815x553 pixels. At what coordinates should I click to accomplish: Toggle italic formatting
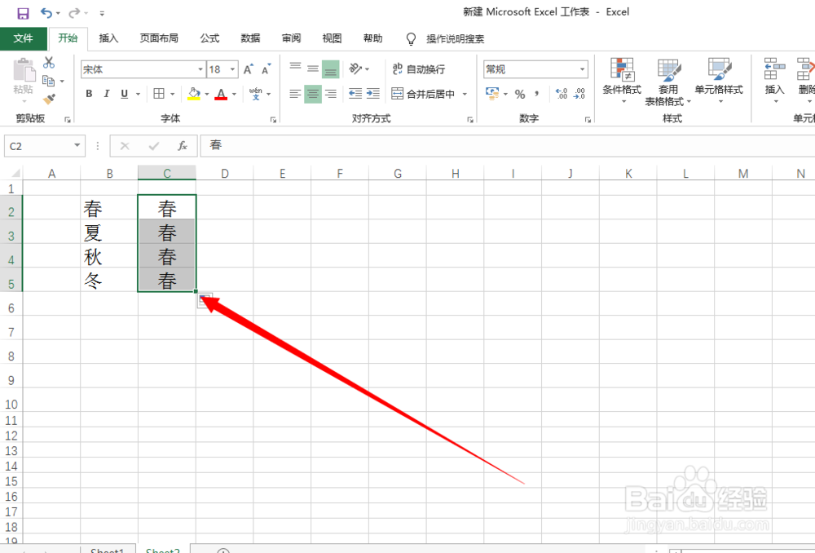pos(107,94)
